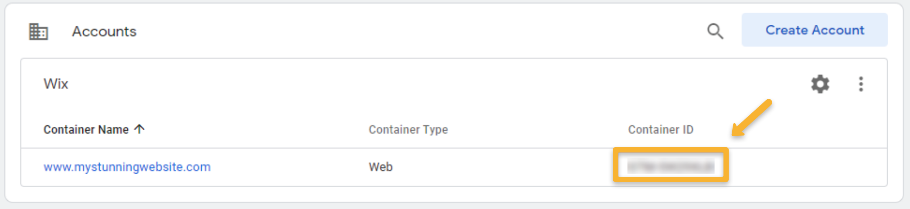Open the search magnifier icon
Viewport: 910px width, 209px height.
coord(715,31)
